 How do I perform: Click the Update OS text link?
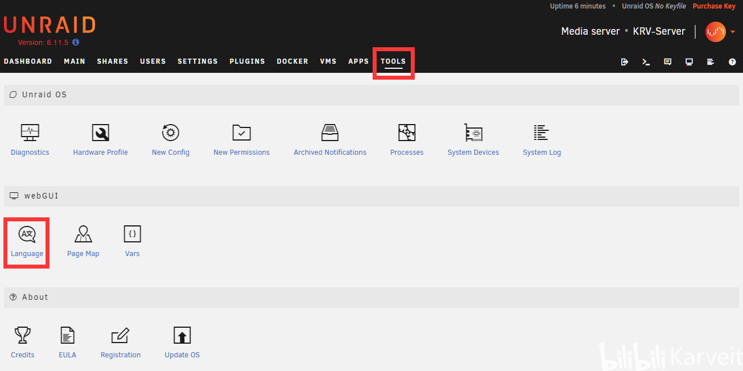pos(182,355)
